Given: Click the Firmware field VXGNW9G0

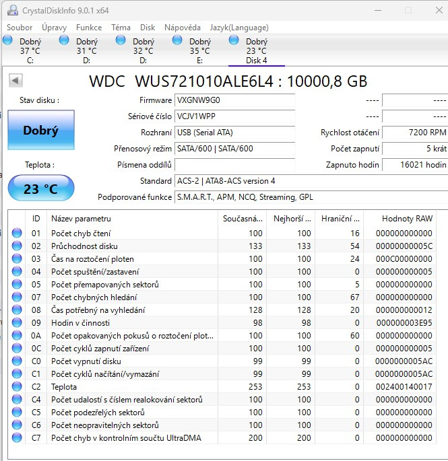Looking at the screenshot, I should coord(234,100).
